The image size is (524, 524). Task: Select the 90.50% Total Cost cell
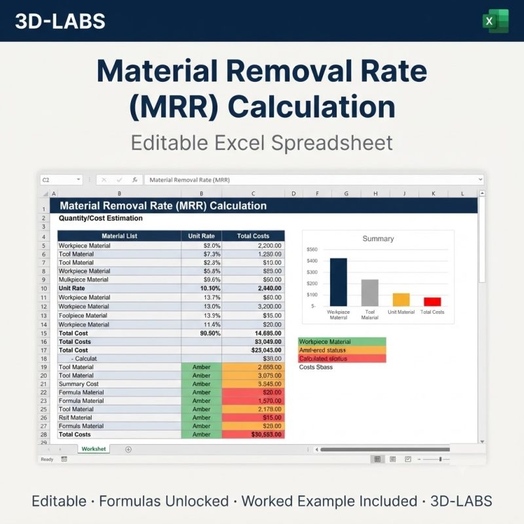[201, 333]
